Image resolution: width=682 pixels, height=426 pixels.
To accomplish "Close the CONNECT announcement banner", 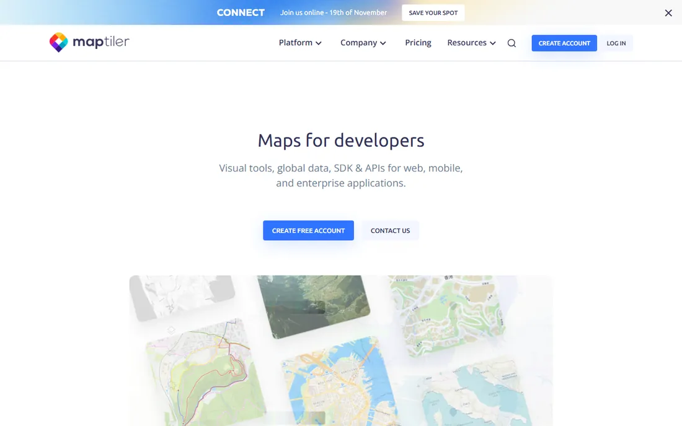I will [668, 13].
